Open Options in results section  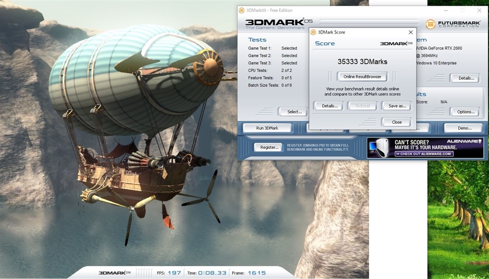(466, 112)
